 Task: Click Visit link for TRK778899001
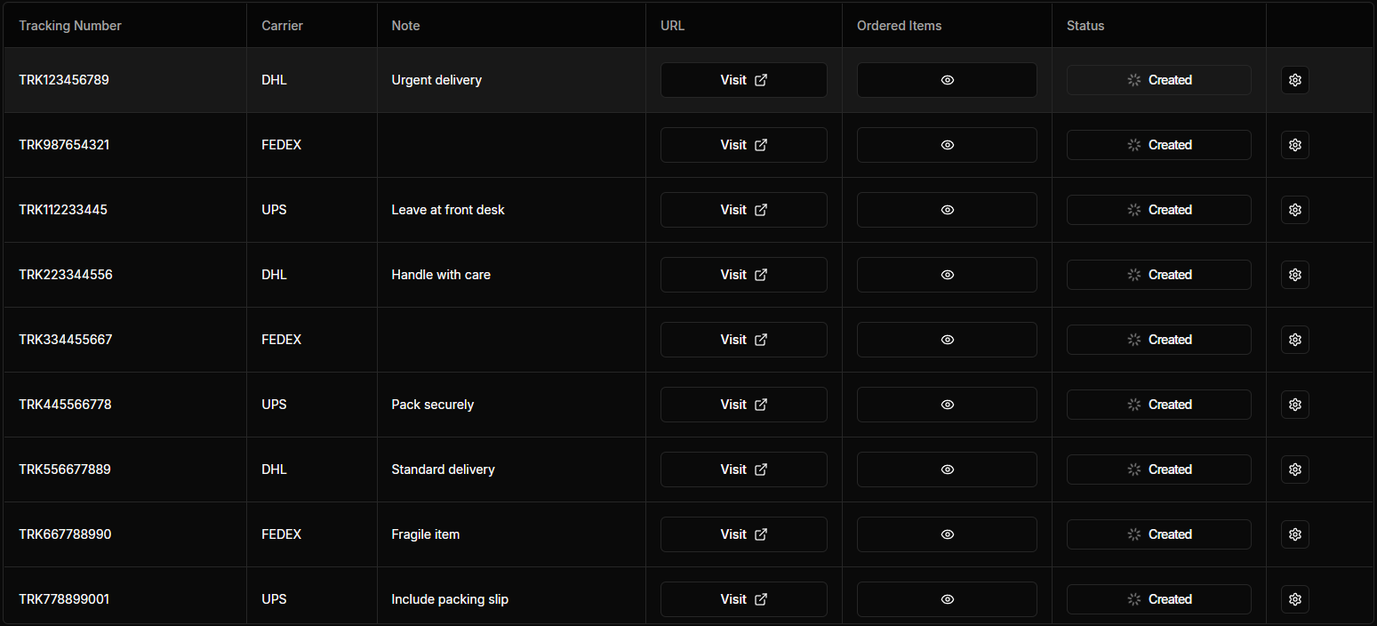point(744,599)
